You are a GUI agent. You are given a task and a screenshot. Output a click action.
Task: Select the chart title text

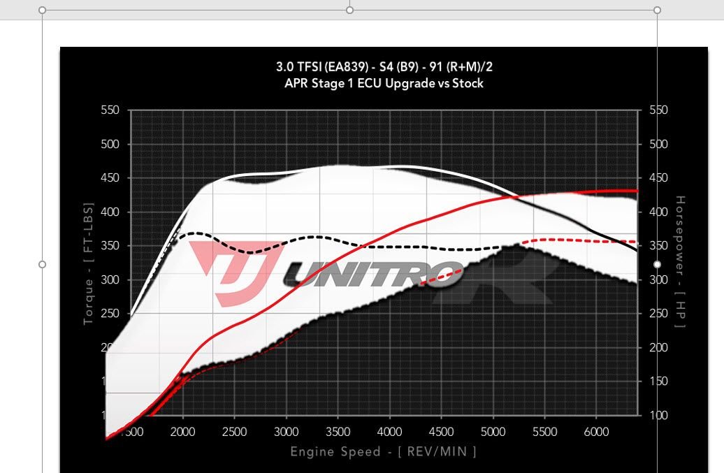382,68
